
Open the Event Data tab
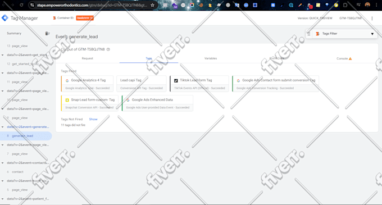tap(277, 58)
